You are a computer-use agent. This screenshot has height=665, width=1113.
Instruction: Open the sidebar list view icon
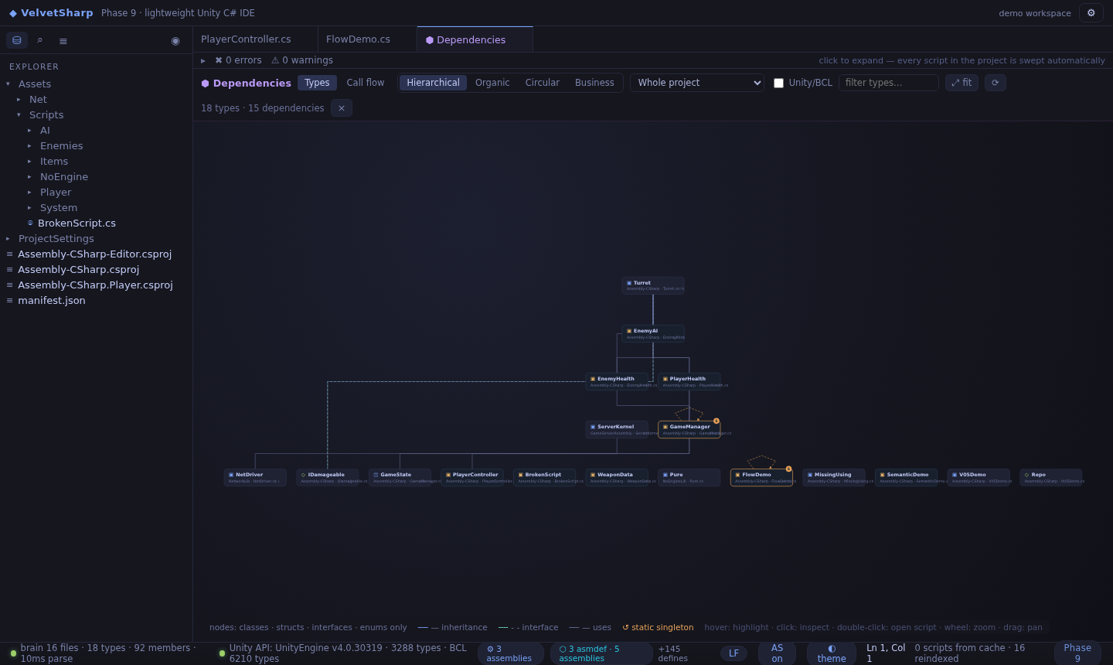pyautogui.click(x=63, y=40)
